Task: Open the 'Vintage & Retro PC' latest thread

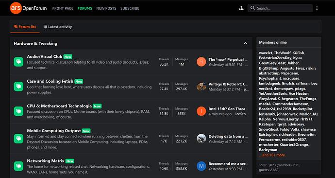Action: point(228,84)
